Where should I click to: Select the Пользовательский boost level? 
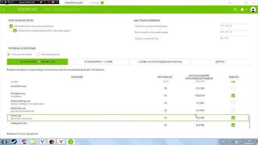pos(8,54)
